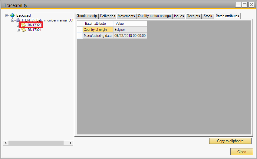Click the row header of Country of origin row
257x159 pixels.
tap(80, 30)
